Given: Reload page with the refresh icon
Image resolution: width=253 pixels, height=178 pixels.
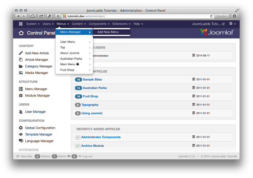Looking at the screenshot, I should [x=211, y=16].
